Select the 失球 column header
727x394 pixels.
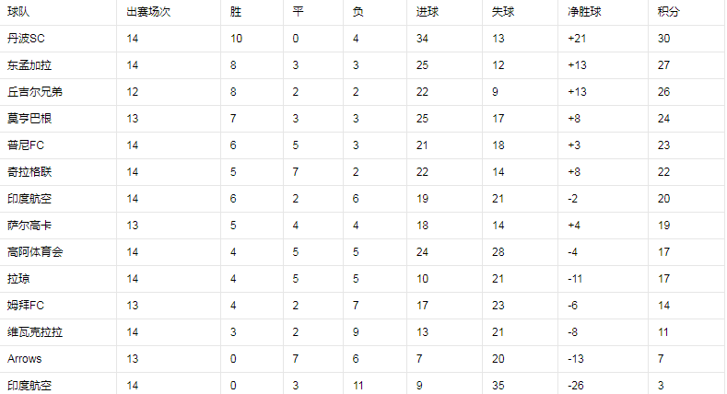tap(503, 12)
